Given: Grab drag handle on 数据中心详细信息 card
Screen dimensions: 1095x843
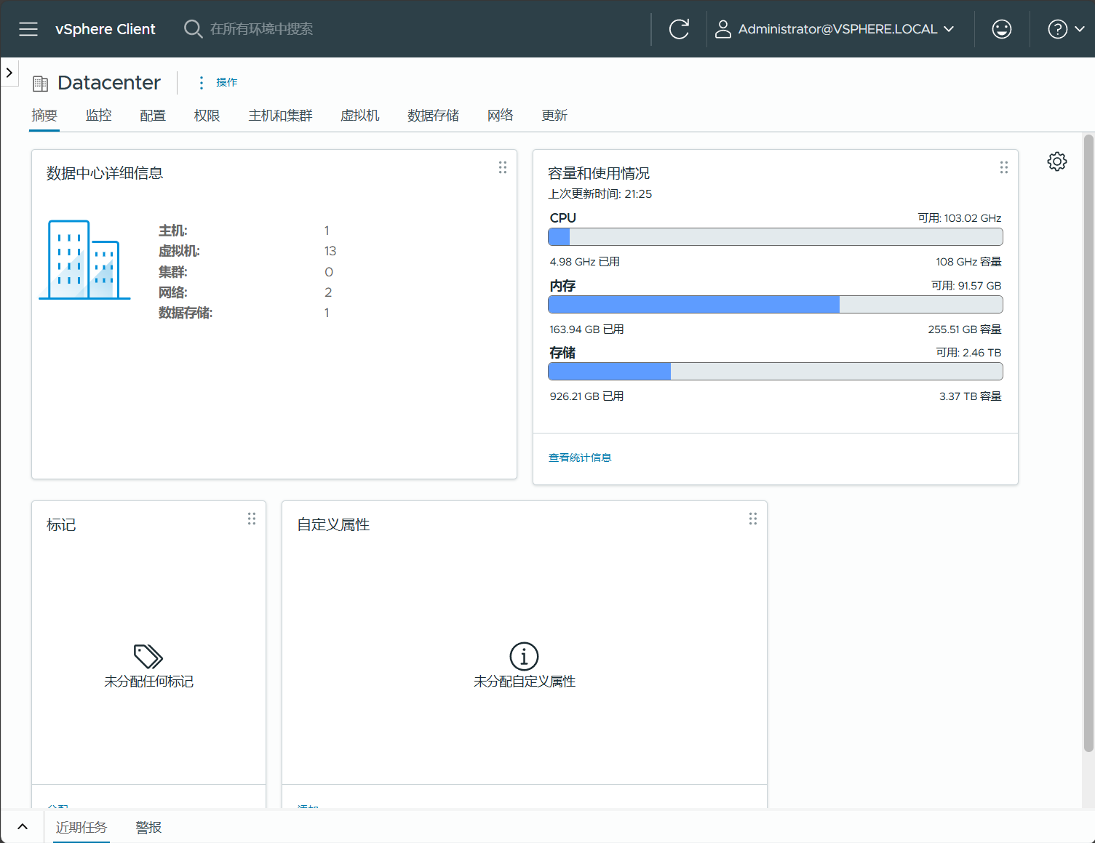Looking at the screenshot, I should pyautogui.click(x=503, y=167).
